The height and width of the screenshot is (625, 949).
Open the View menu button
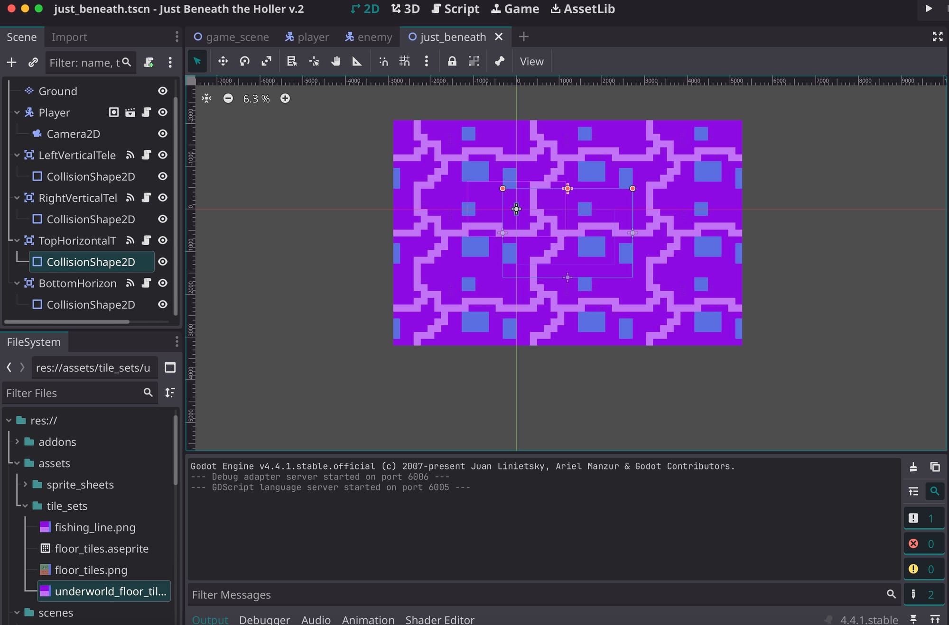[531, 62]
